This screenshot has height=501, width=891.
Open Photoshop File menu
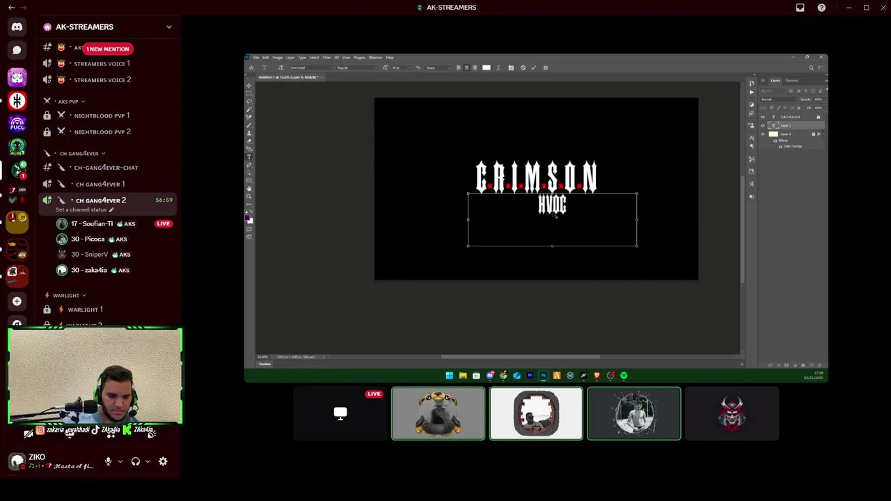click(x=256, y=57)
